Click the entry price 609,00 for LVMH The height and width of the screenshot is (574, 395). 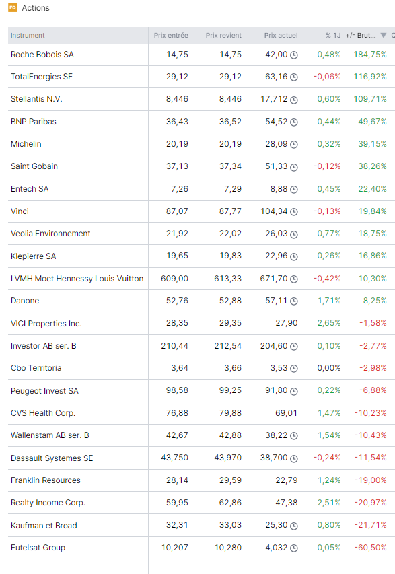tap(174, 279)
